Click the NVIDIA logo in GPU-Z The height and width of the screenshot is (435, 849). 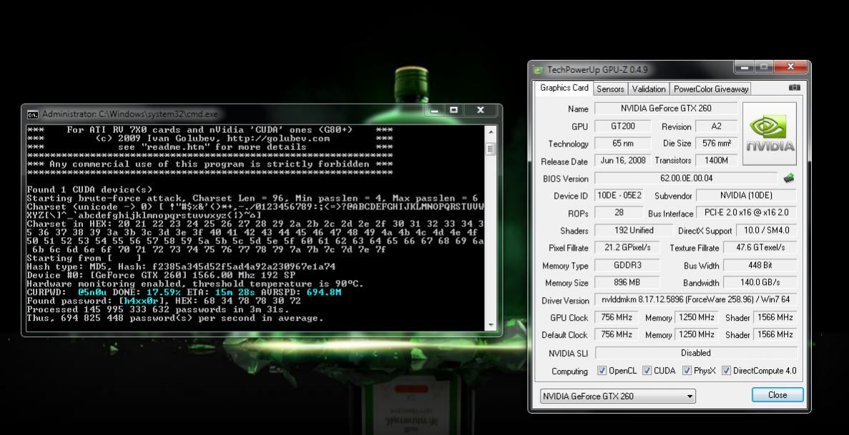pos(770,134)
